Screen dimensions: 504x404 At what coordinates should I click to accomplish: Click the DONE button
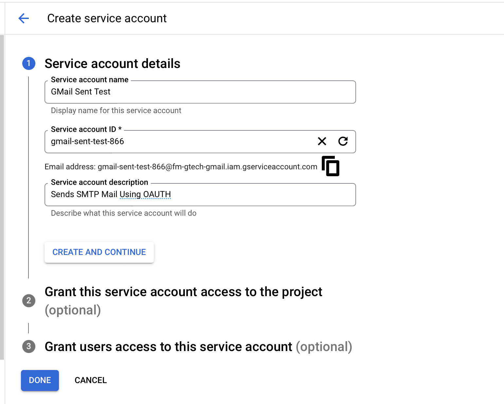coord(40,380)
